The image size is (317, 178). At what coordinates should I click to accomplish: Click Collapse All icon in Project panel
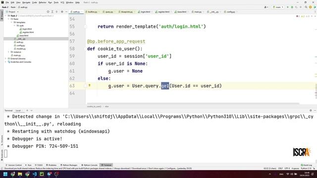click(56, 12)
